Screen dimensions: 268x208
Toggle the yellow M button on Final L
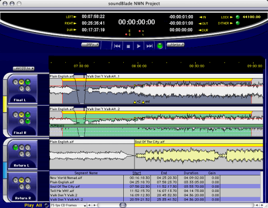[21, 82]
